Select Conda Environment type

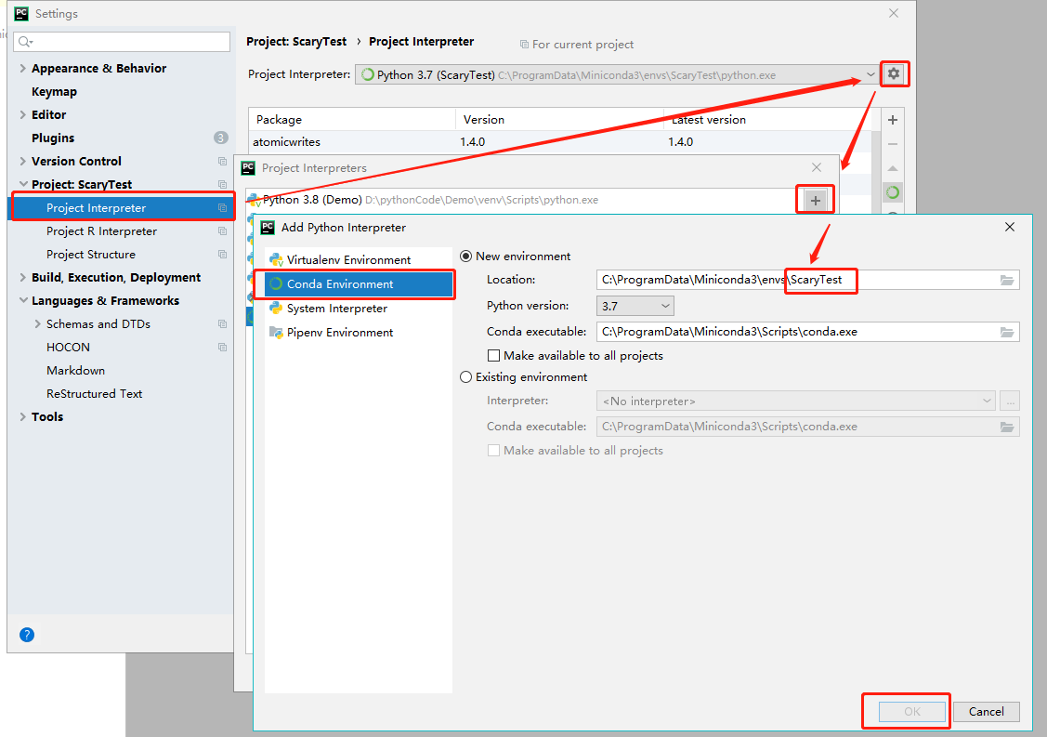359,284
